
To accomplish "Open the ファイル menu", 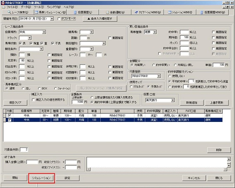I will click(x=12, y=7).
